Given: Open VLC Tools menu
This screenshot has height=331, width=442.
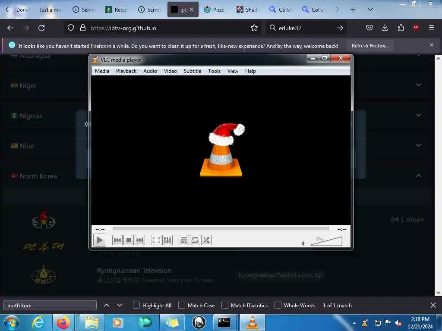Looking at the screenshot, I should click(x=214, y=71).
